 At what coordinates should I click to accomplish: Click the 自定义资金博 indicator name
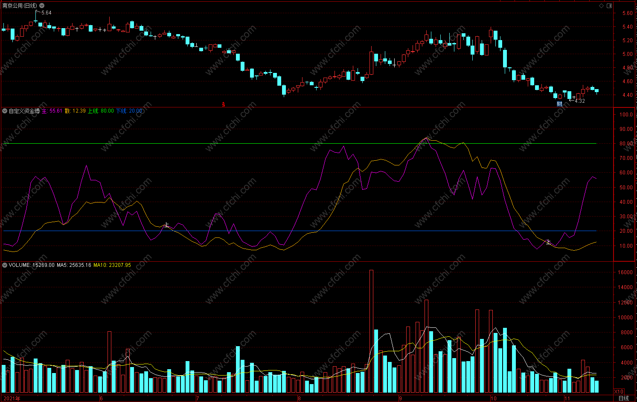(24, 111)
